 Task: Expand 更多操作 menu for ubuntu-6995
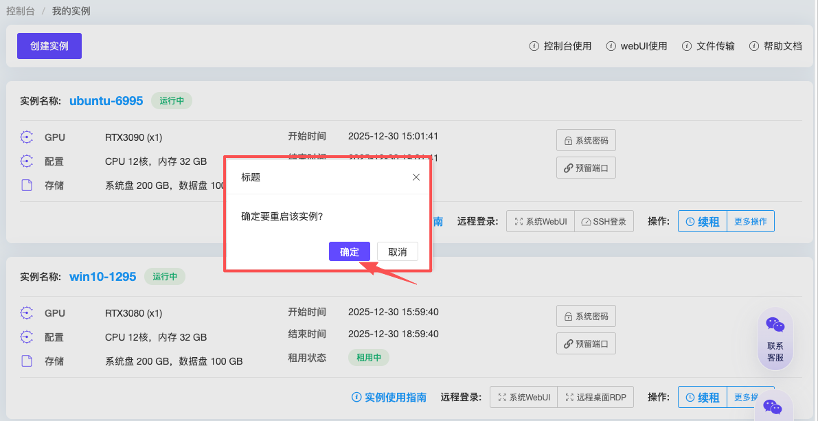tap(750, 222)
